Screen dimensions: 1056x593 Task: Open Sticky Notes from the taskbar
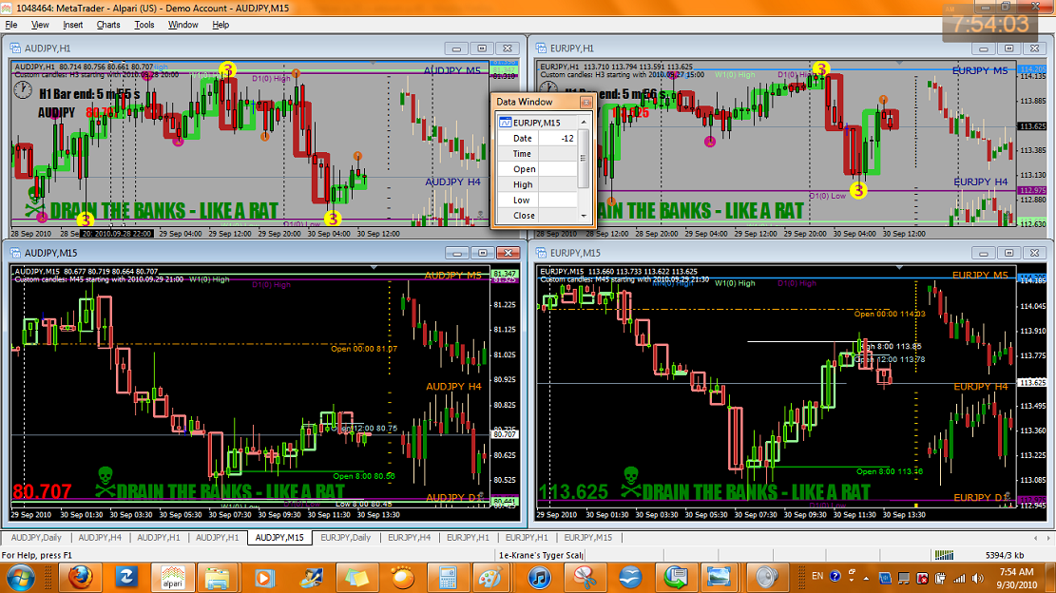[355, 578]
